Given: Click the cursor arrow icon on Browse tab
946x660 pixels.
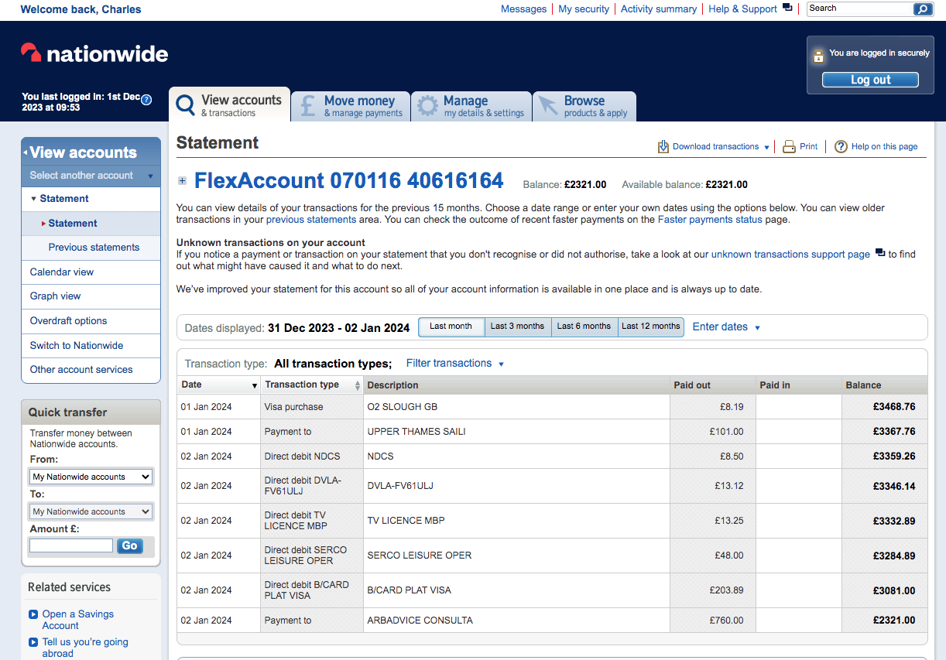Looking at the screenshot, I should (x=547, y=106).
